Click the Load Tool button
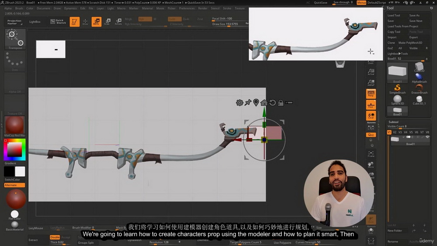The image size is (437, 246). coord(394,15)
